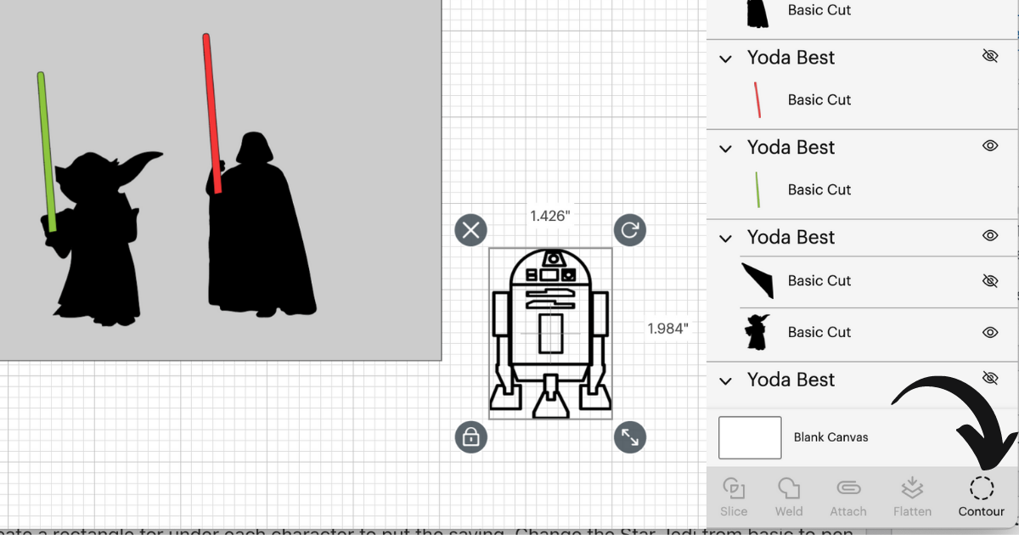Select the Darth Vader silhouette on canvas
1019x535 pixels.
(262, 223)
